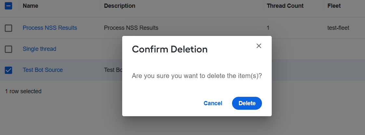Screen dimensions: 365x135
Task: Toggle the select-all header checkbox
Action: coord(8,6)
